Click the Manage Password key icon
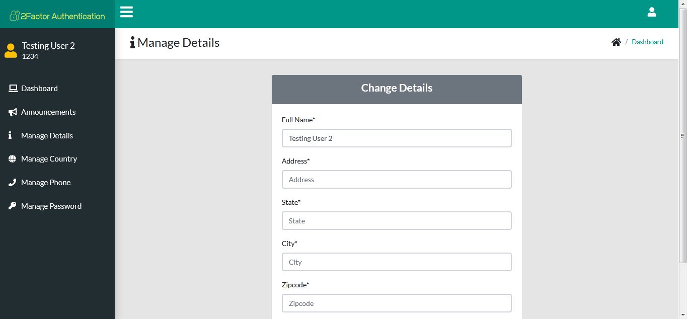The height and width of the screenshot is (319, 687). [12, 205]
